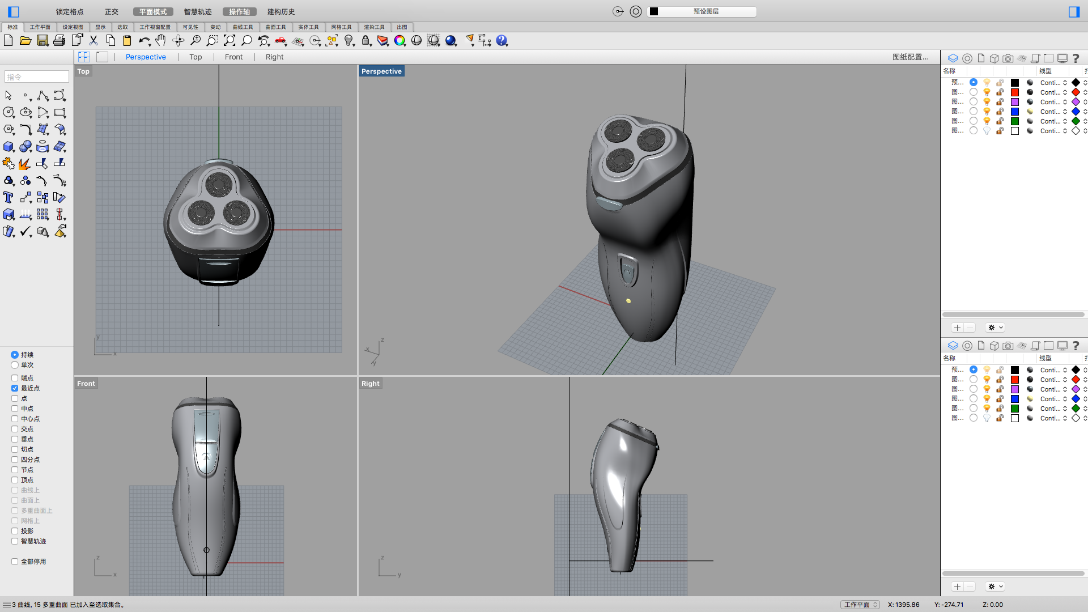Screen dimensions: 1088x612
Task: Select the box solid tool
Action: click(x=8, y=146)
